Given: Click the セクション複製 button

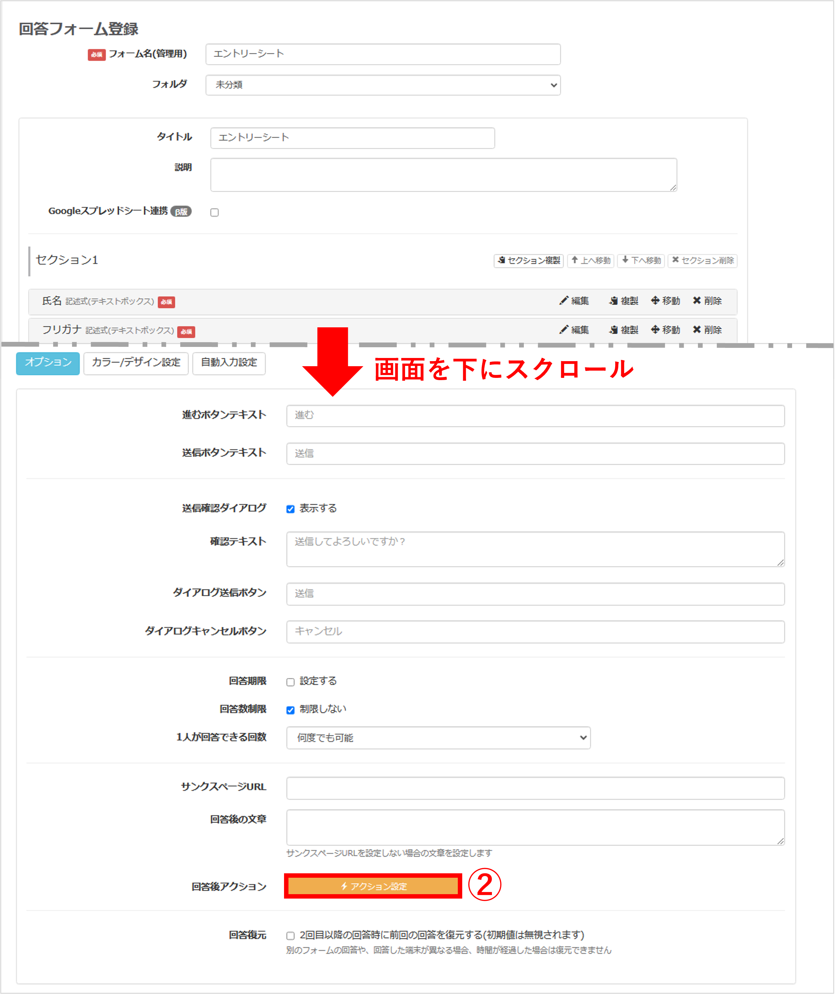Looking at the screenshot, I should 528,261.
